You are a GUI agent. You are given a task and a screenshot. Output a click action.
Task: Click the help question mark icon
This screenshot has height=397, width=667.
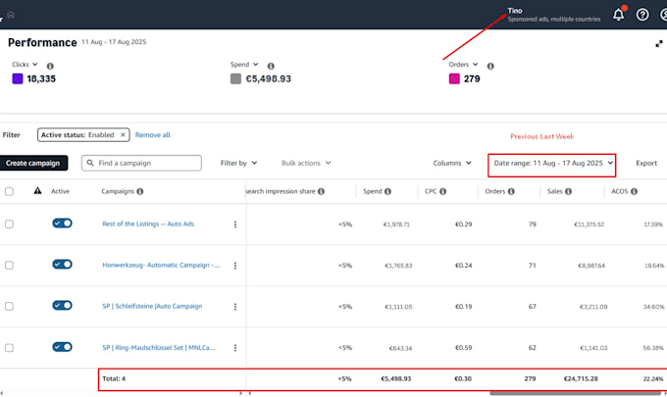(x=642, y=15)
